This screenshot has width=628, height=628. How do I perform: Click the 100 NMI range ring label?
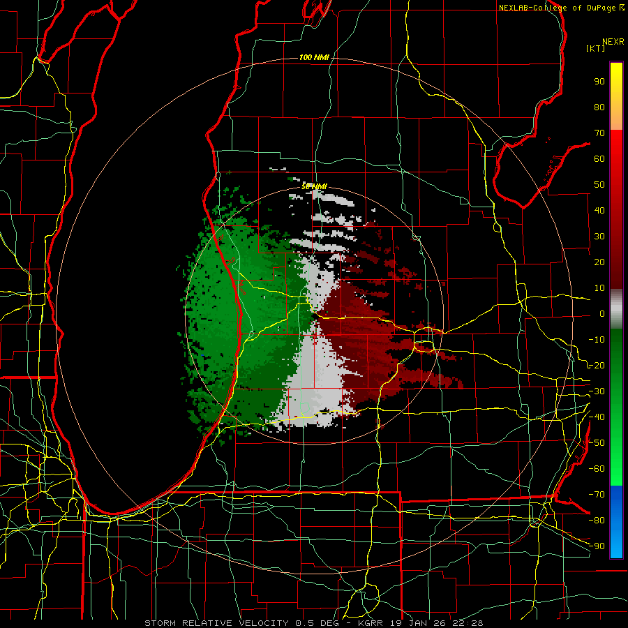(314, 58)
